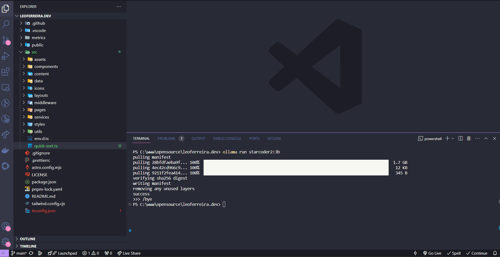Open the Extensions view
The image size is (500, 257).
coord(6,72)
